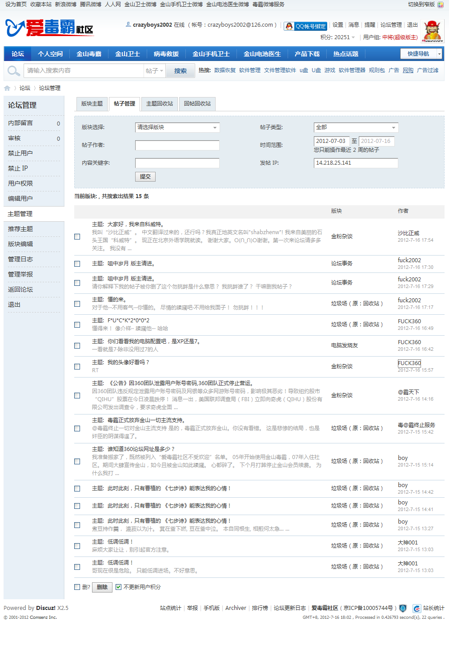Viewport: 449px width, 658px height.
Task: Select the checkbox for topic 大家好，我来自科威特
Action: point(77,237)
